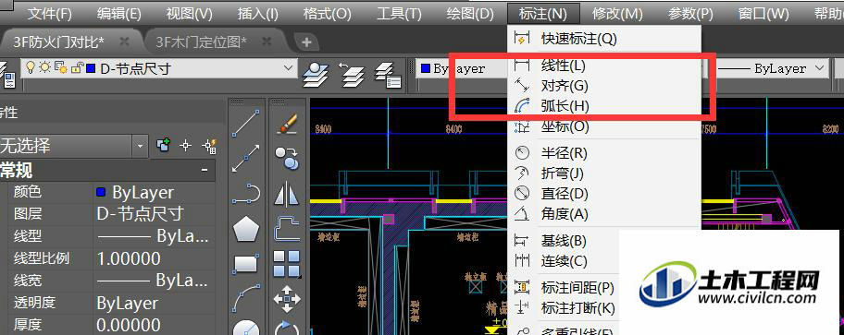
Task: Click blue layer color swatch in layer dropdown
Action: [91, 68]
